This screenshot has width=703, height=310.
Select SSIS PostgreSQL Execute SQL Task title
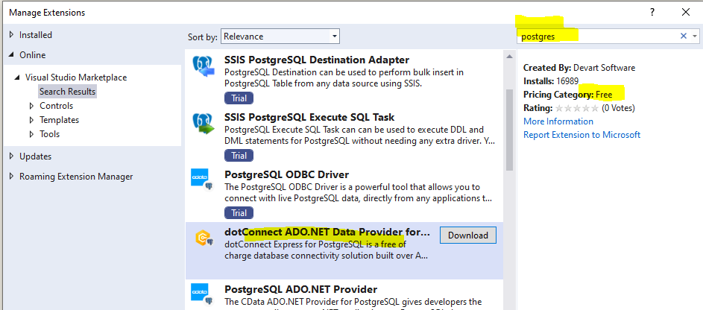pos(309,118)
